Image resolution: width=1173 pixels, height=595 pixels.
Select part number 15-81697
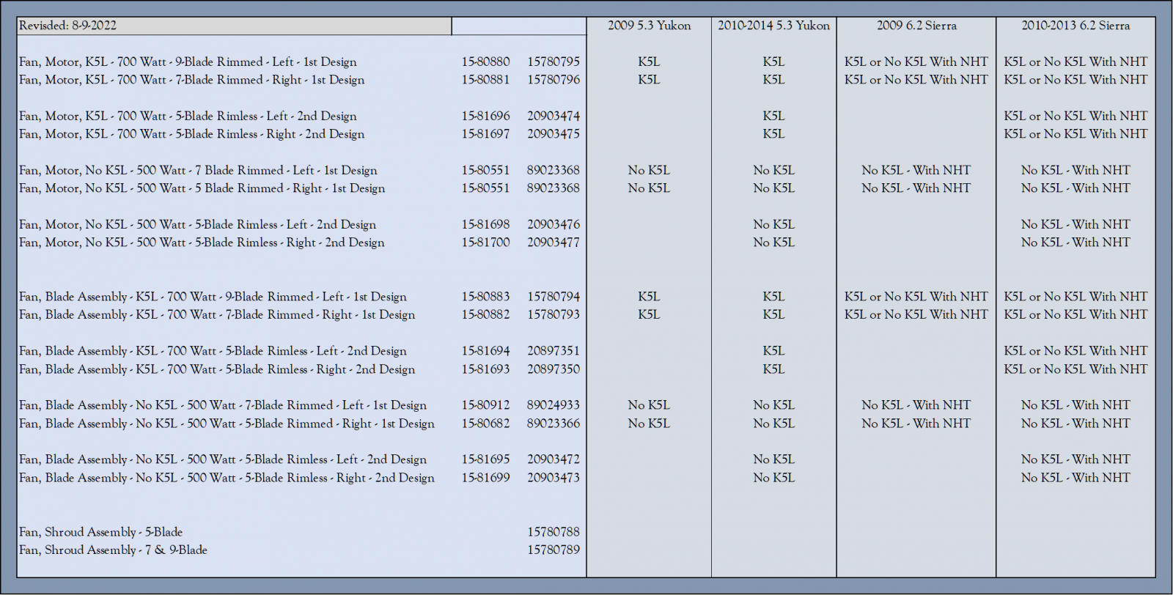[485, 134]
